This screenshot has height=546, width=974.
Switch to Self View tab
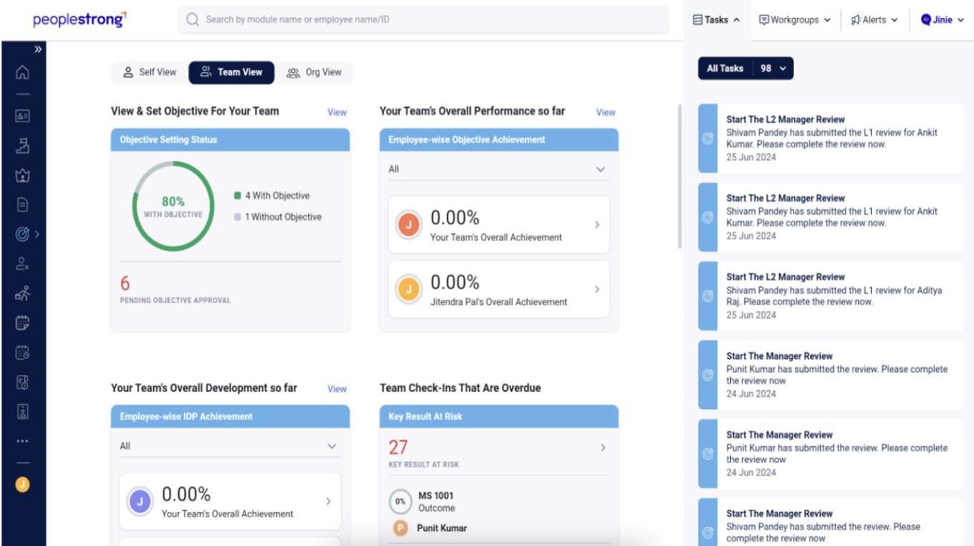[x=149, y=72]
